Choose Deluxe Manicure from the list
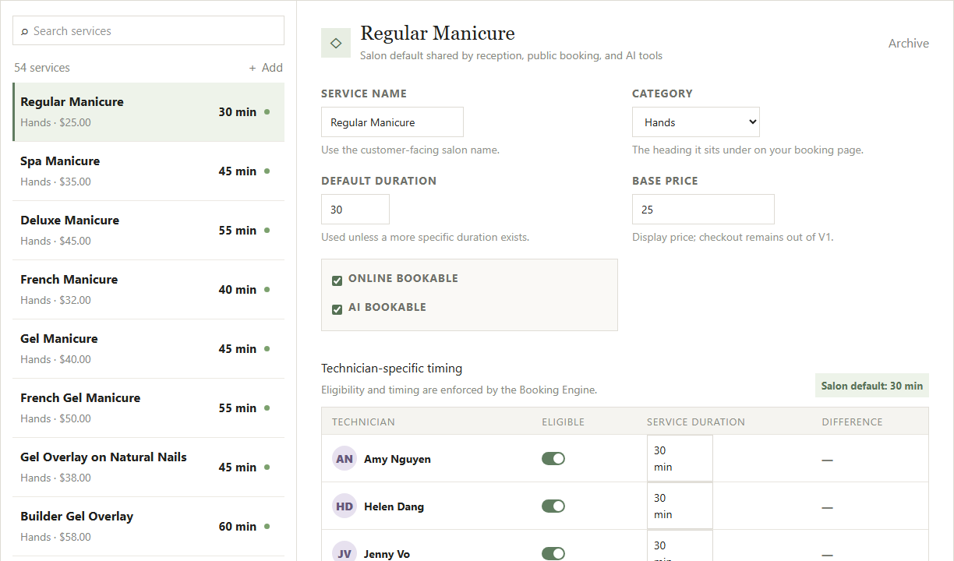The height and width of the screenshot is (561, 954). 148,231
